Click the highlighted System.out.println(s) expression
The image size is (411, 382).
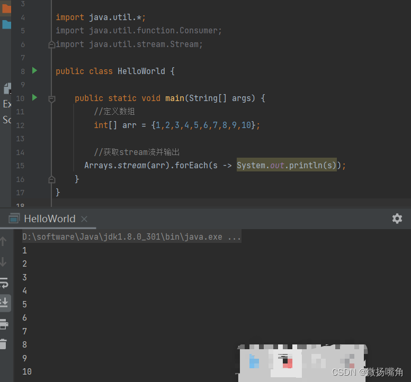pyautogui.click(x=287, y=166)
